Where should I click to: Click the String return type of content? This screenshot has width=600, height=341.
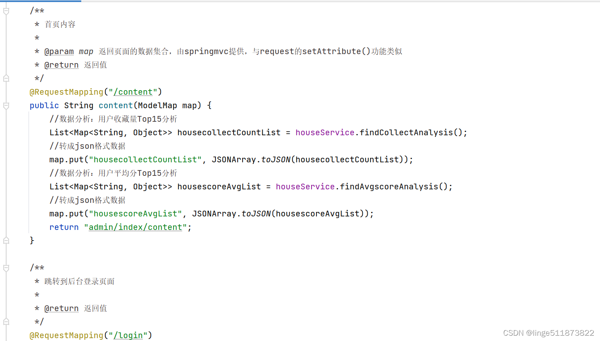[79, 106]
